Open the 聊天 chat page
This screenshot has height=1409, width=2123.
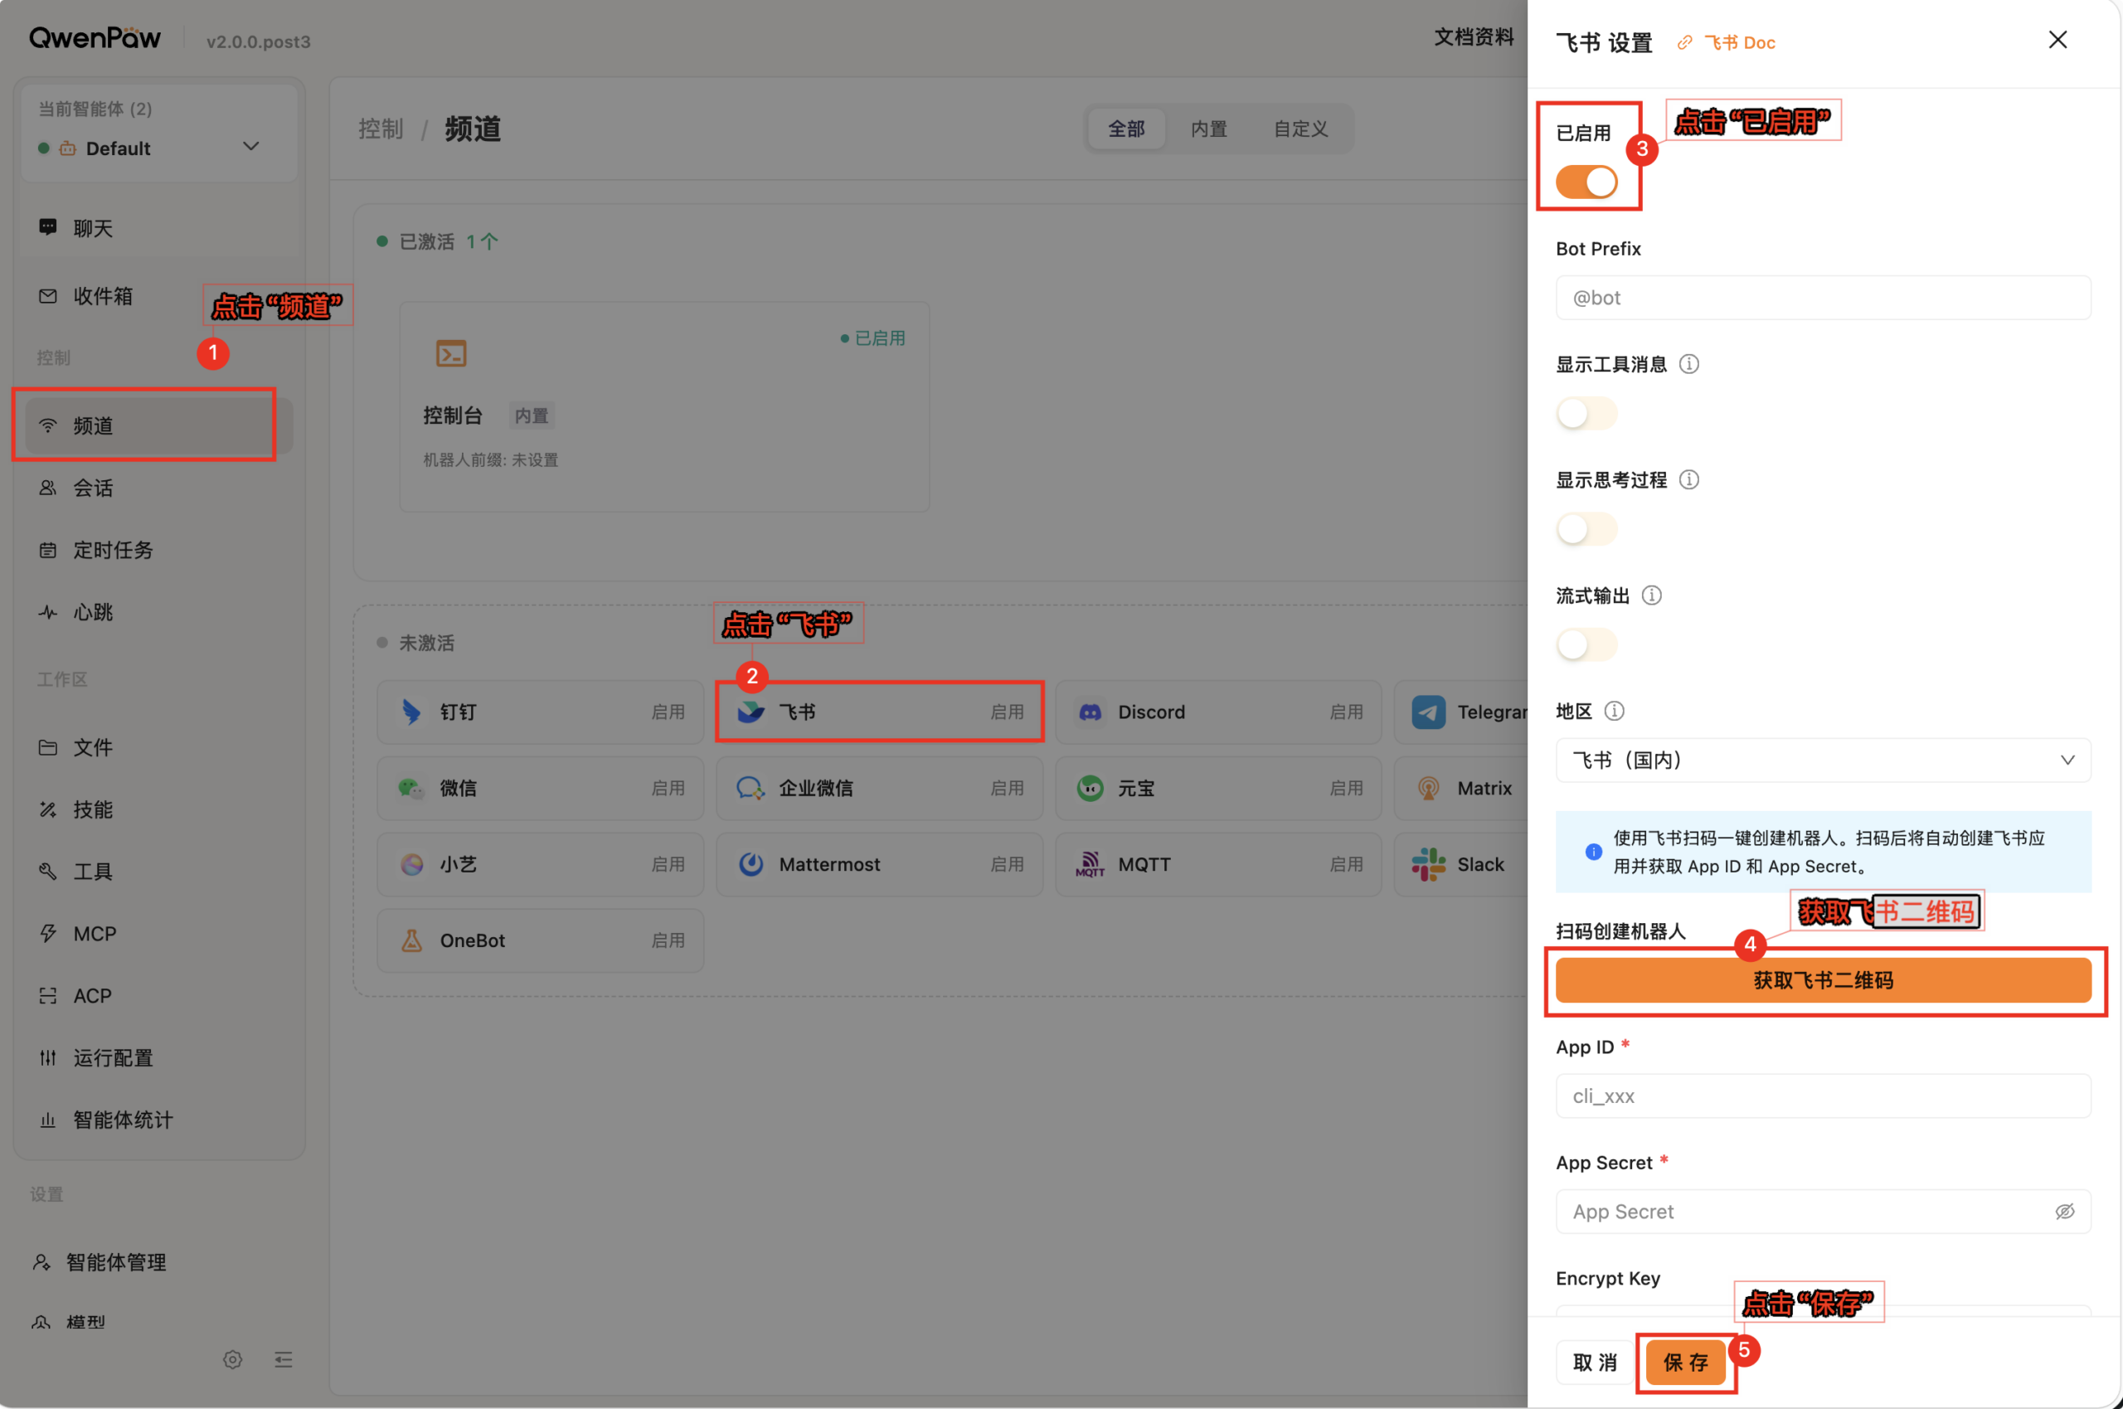158,228
